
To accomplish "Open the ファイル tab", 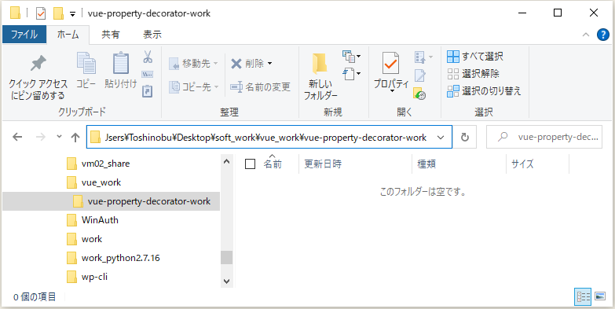I will click(24, 35).
